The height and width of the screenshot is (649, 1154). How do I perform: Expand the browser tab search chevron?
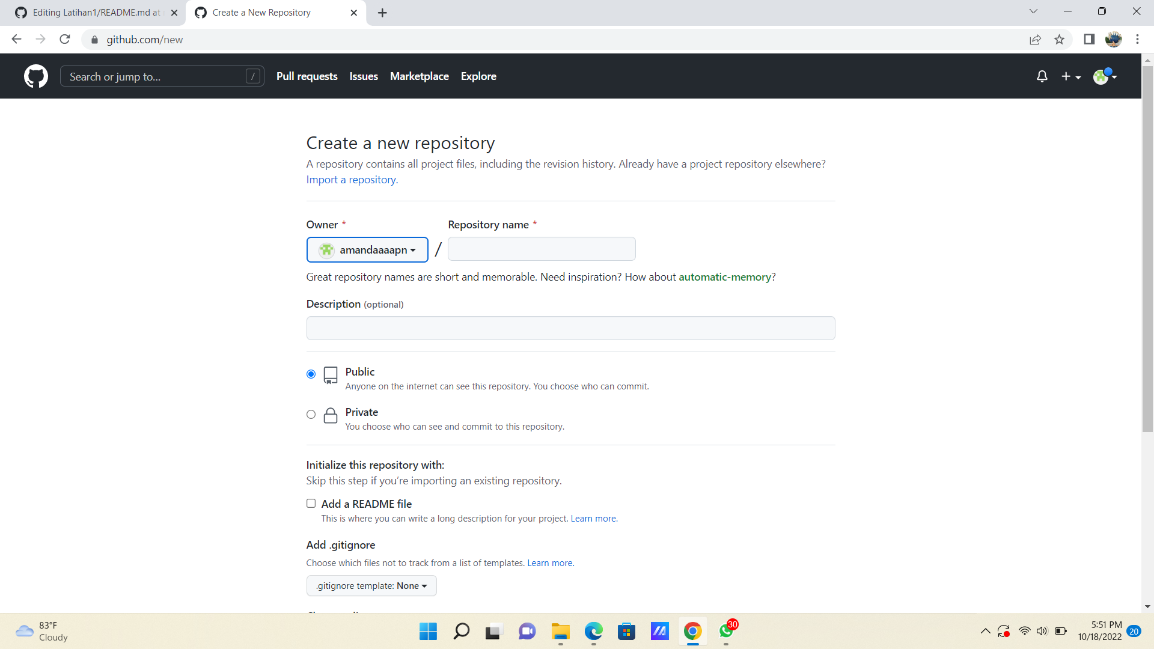click(x=1033, y=11)
